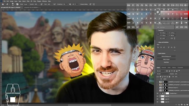Filter for shape layers icon
This screenshot has height=106, width=189.
click(x=174, y=71)
